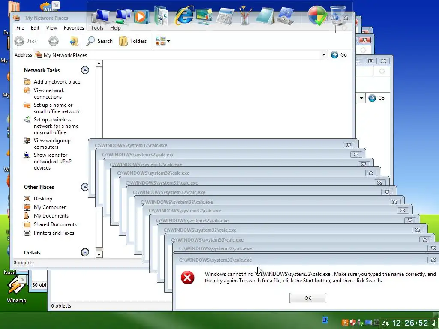
Task: Click Show icons for networked UPnP devices
Action: [x=52, y=162]
